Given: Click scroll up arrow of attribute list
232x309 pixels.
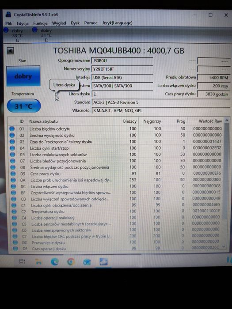Looking at the screenshot, I should 227,120.
